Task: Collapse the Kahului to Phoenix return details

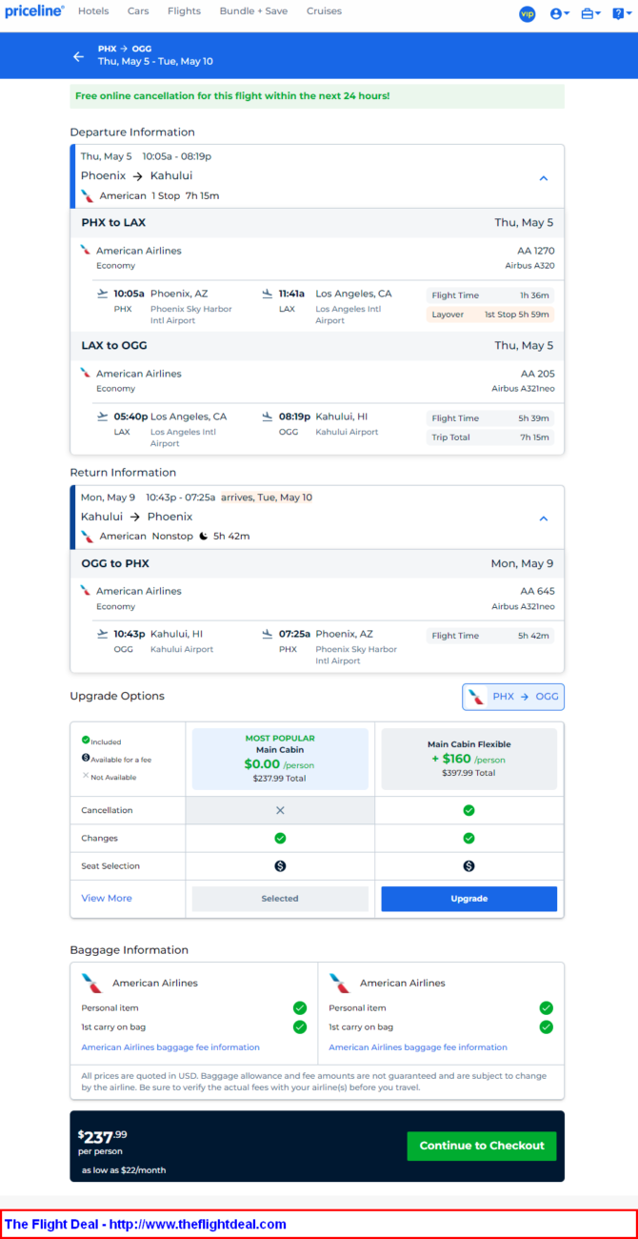Action: pyautogui.click(x=544, y=518)
